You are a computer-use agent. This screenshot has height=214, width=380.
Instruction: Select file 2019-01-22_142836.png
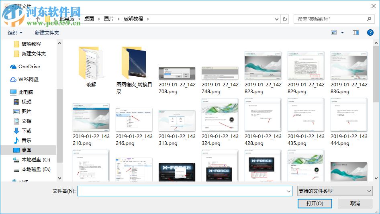[349, 73]
